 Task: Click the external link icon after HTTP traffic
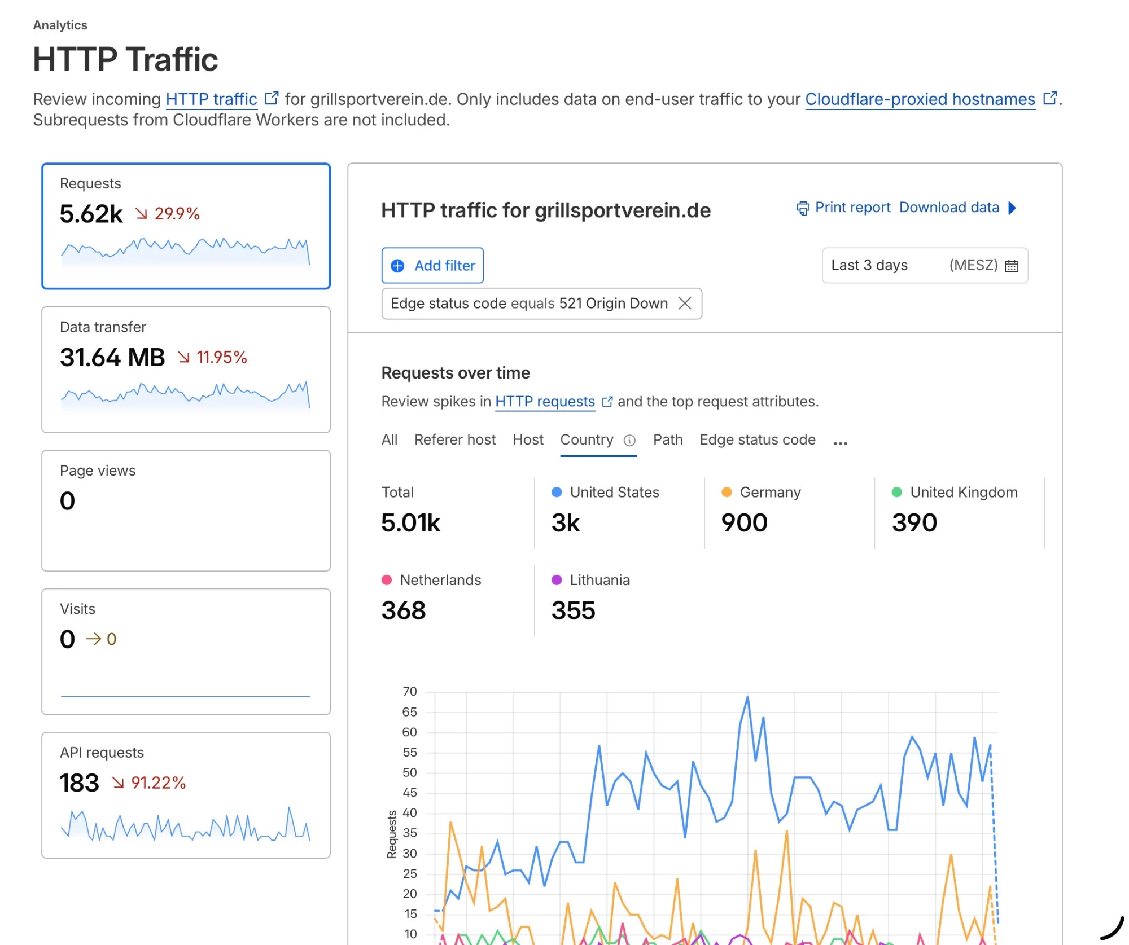tap(272, 98)
